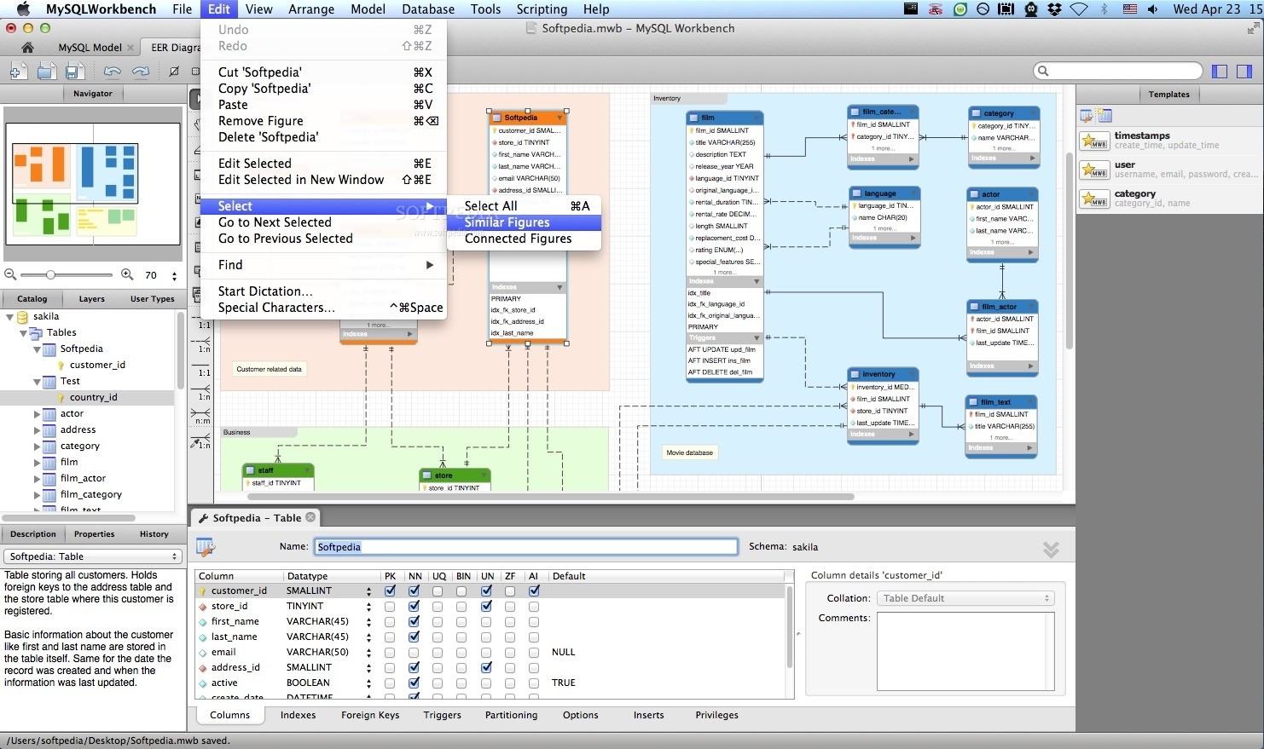The height and width of the screenshot is (749, 1264).
Task: Click the new document toolbar icon
Action: pyautogui.click(x=19, y=72)
